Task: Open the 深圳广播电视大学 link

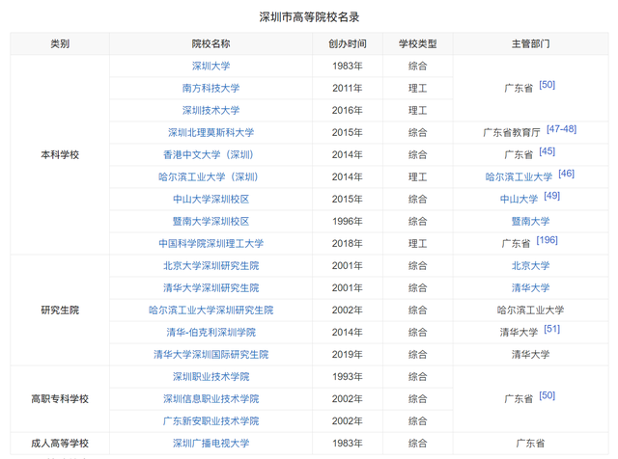Action: (211, 444)
